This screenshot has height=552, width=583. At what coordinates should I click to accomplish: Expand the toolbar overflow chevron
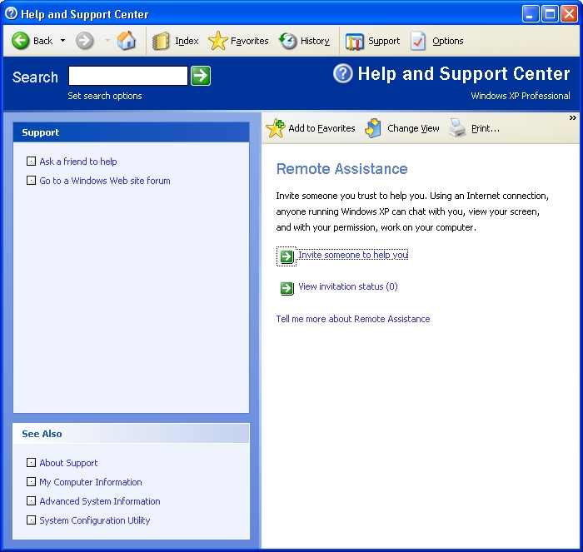573,118
